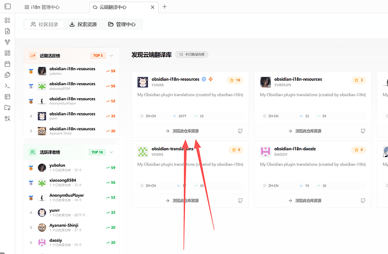The width and height of the screenshot is (388, 254).
Task: Select translator Ayanami-Shinji in 活跃译者榜
Action: (x=71, y=228)
